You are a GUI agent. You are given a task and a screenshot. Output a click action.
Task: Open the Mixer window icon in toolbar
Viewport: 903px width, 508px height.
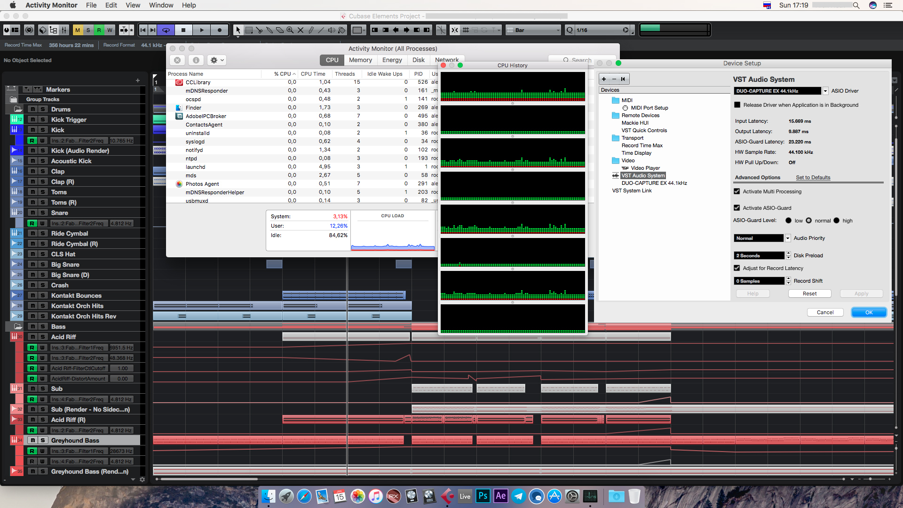point(64,30)
